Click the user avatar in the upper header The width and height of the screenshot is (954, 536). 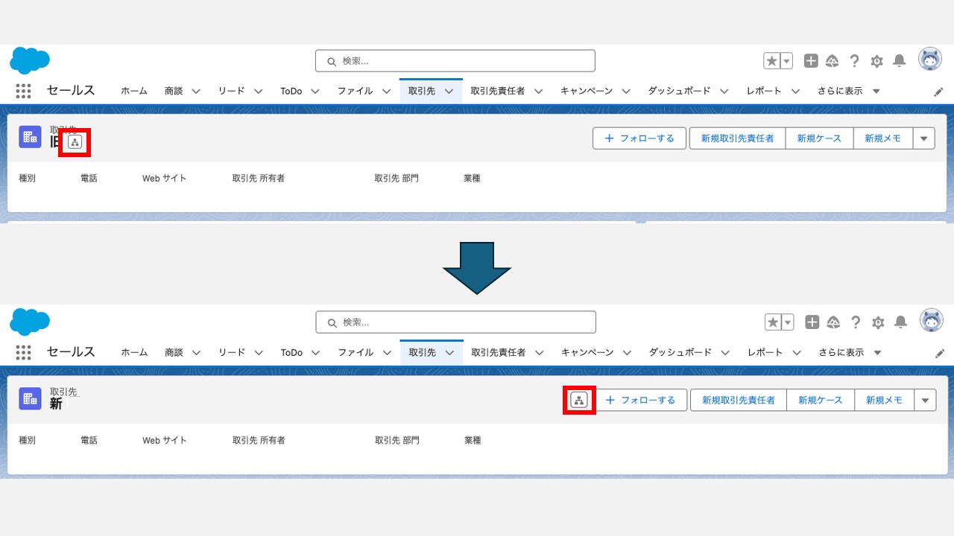pos(929,60)
